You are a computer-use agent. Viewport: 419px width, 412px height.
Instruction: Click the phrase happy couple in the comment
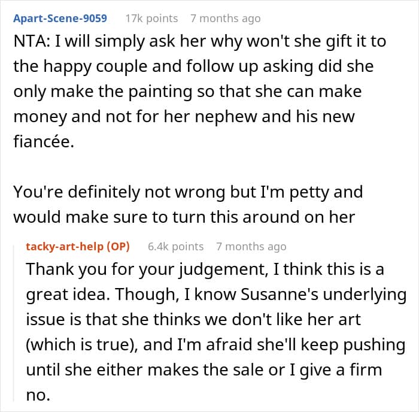95,67
